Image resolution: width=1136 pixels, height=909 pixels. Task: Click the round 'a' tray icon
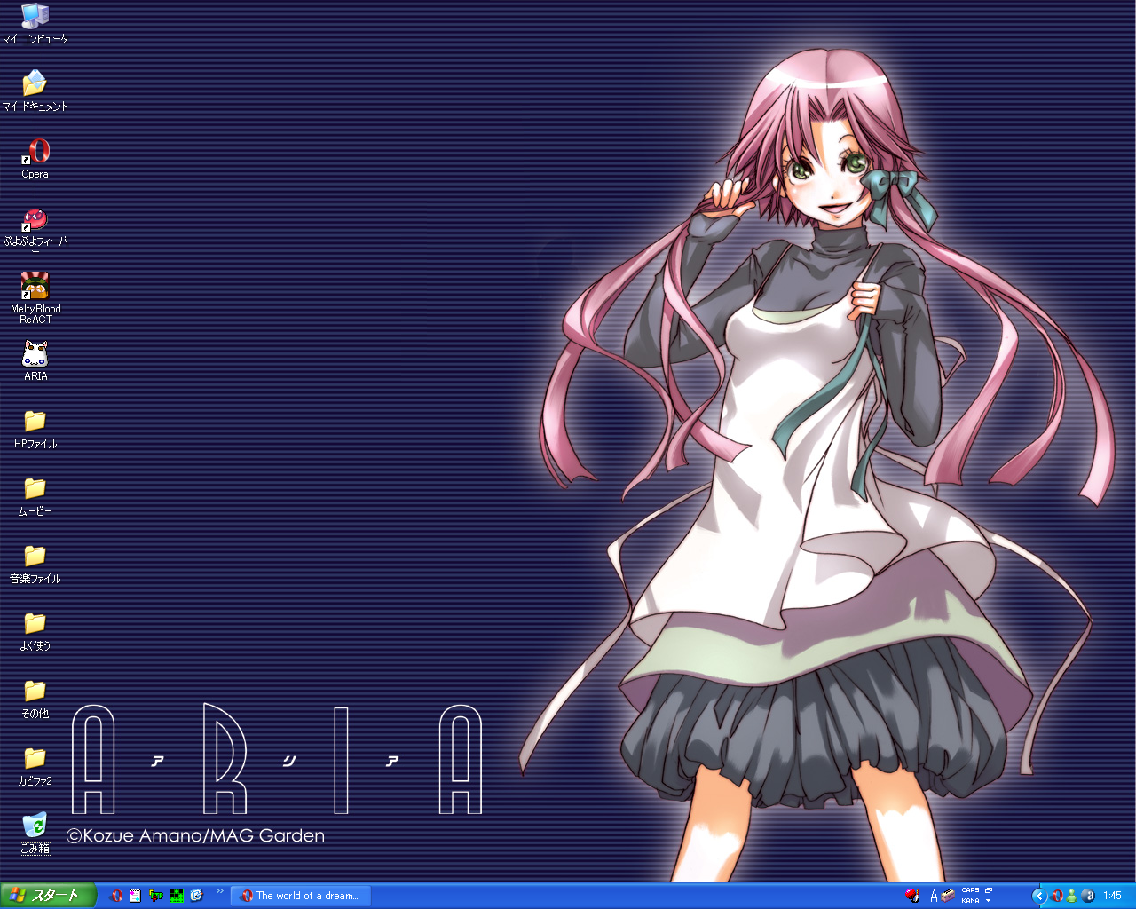[1088, 896]
